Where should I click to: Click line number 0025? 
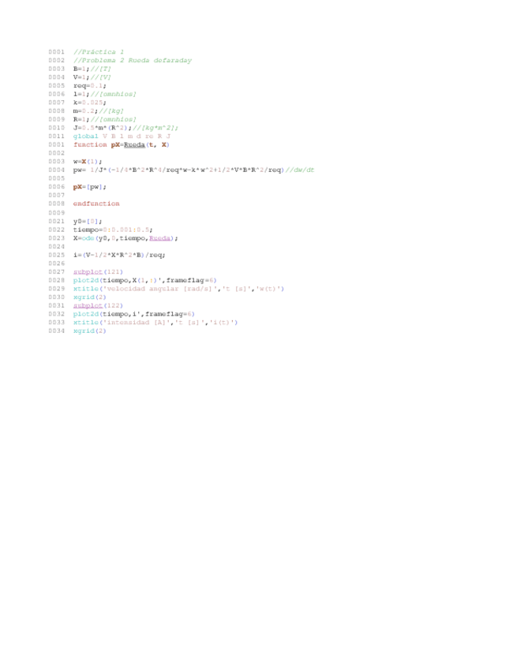(56, 255)
